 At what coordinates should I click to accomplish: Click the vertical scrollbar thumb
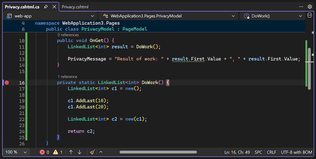(309, 68)
